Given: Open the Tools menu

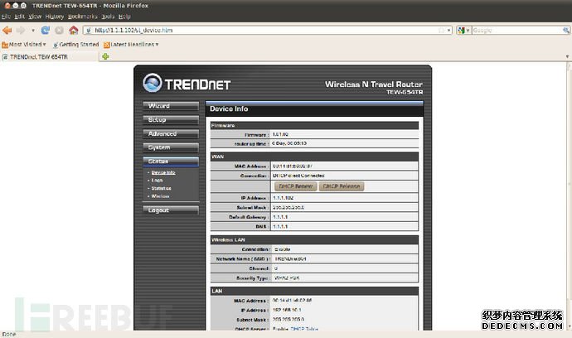Looking at the screenshot, I should (x=108, y=17).
